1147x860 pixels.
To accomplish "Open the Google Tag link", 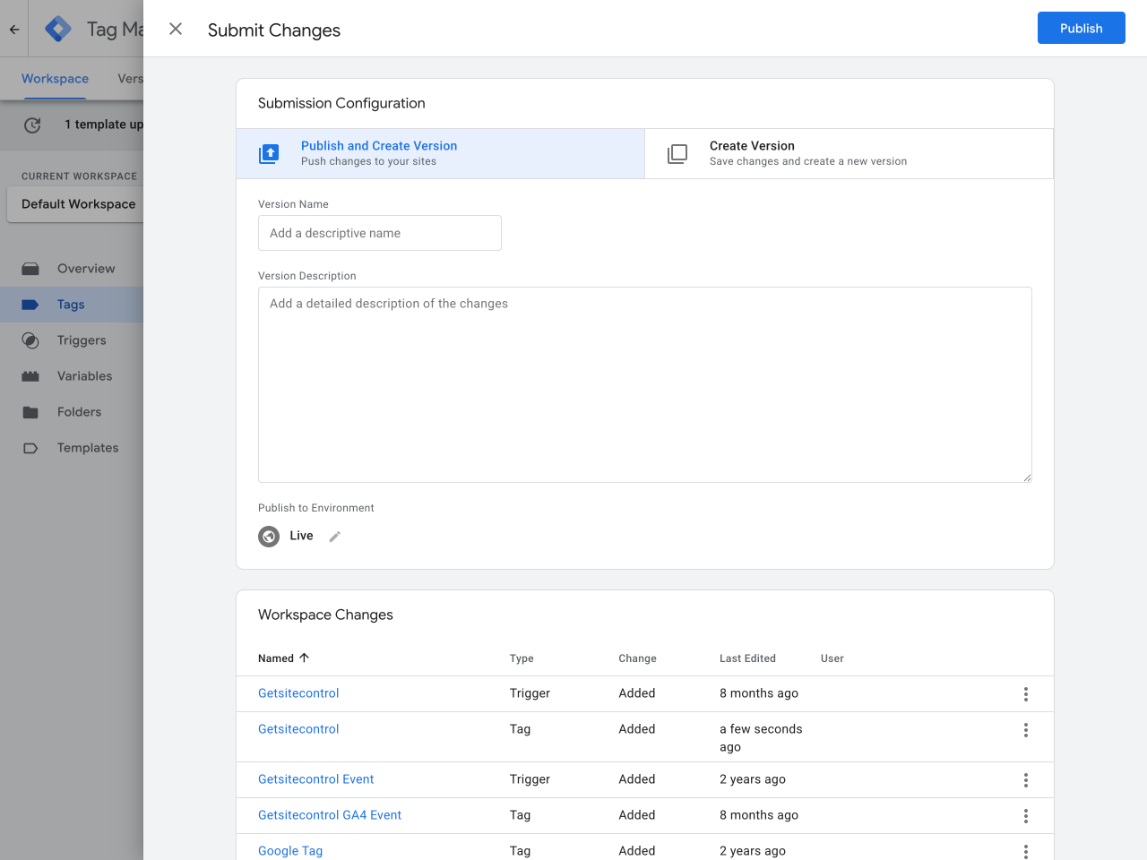I will pyautogui.click(x=290, y=851).
